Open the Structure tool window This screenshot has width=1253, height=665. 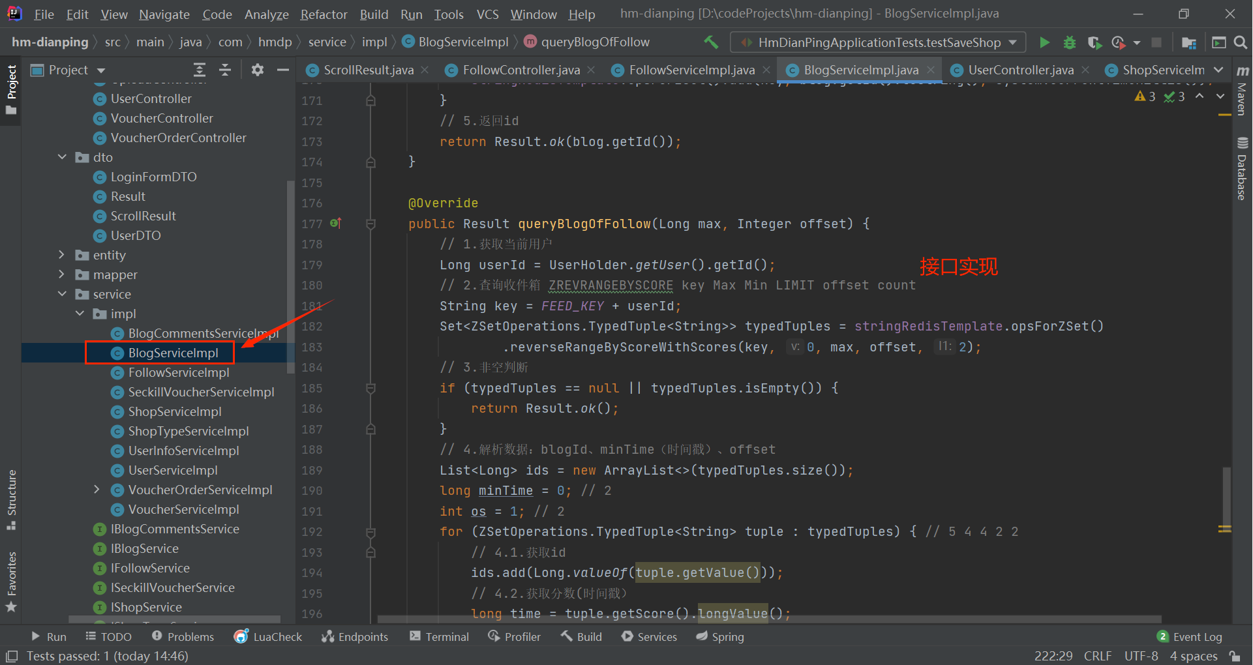tap(11, 499)
